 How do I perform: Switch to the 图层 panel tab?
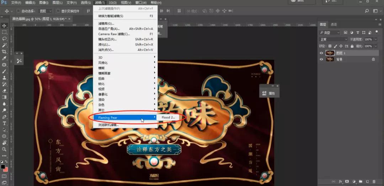coord(323,24)
